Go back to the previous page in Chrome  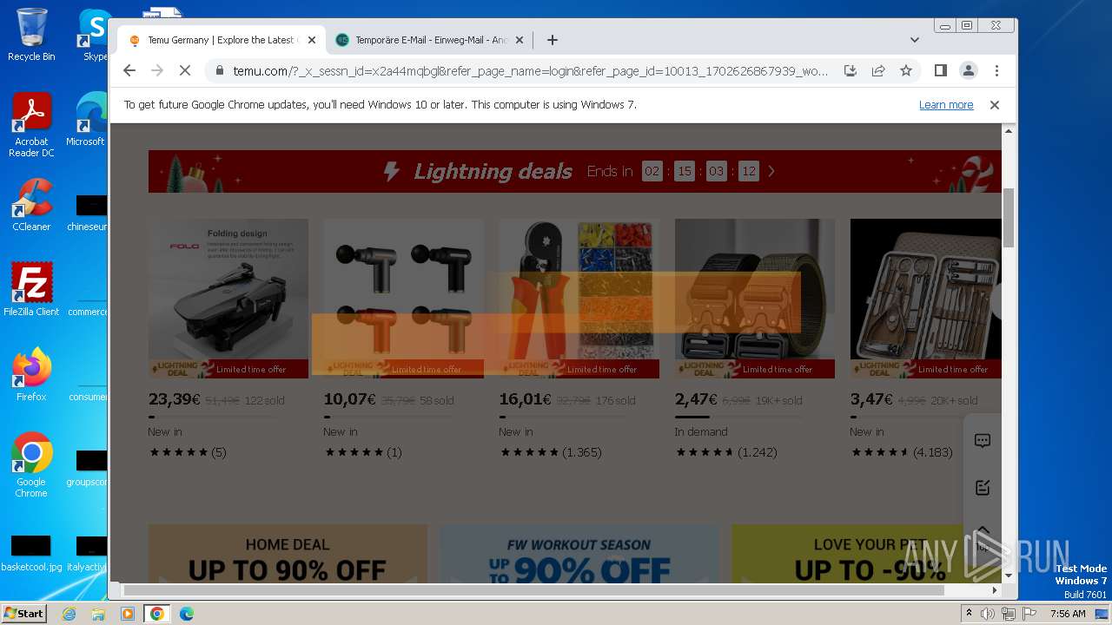pos(129,71)
